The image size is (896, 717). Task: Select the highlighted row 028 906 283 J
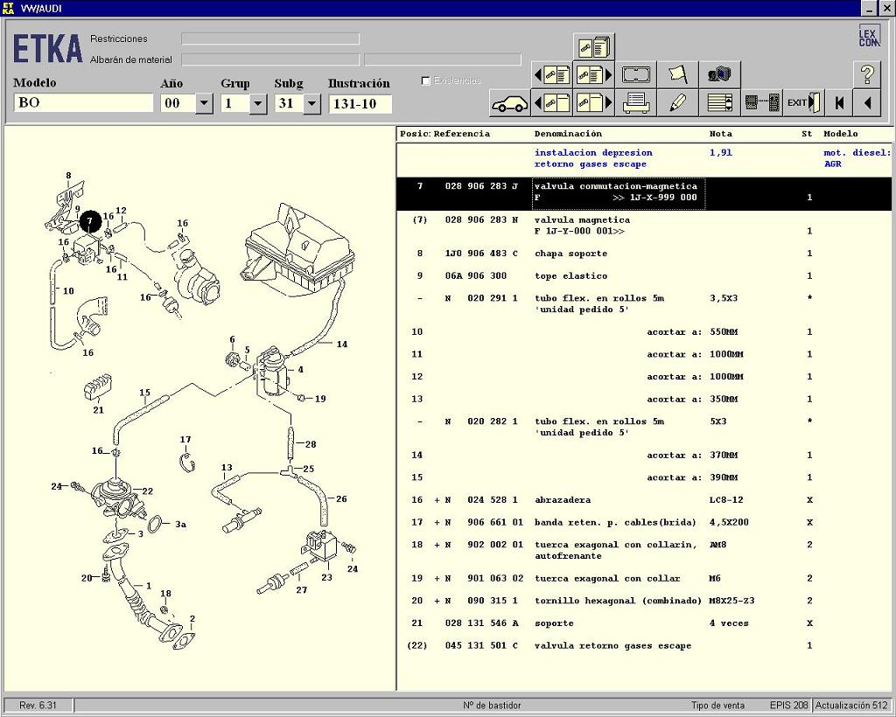[x=644, y=192]
